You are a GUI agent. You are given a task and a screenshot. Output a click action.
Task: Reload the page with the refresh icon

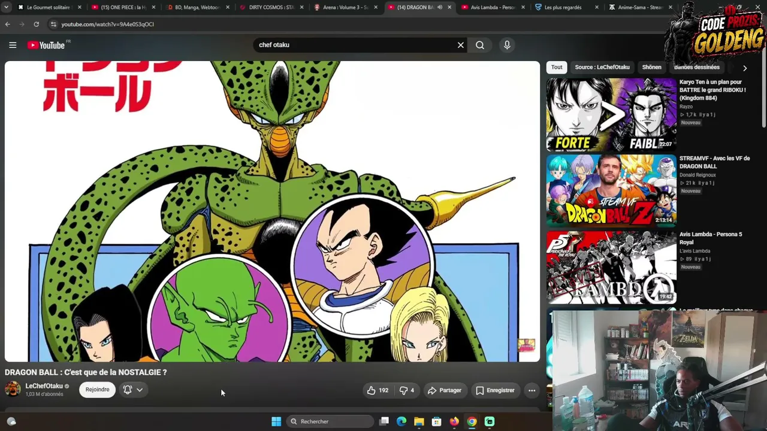36,24
